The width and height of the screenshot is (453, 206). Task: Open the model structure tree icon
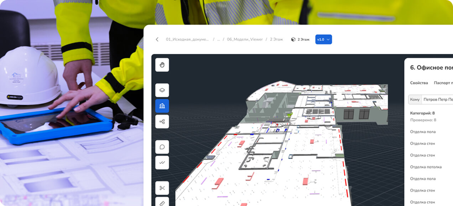pos(162,121)
